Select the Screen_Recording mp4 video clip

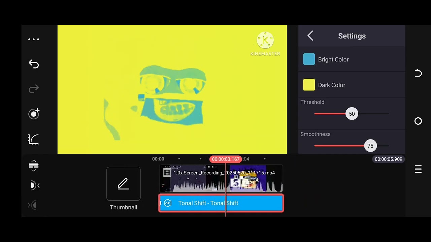point(221,178)
